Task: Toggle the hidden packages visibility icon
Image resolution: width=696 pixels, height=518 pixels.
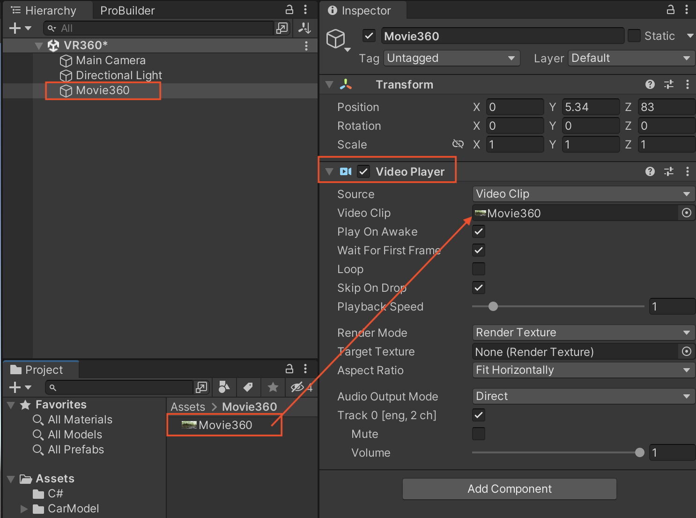Action: click(x=297, y=387)
